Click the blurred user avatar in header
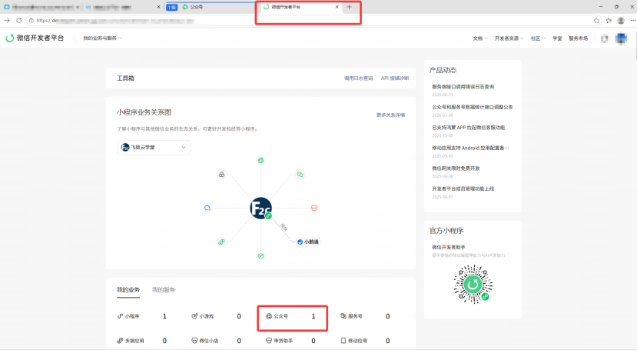Screen dimensions: 637x350 coord(621,38)
